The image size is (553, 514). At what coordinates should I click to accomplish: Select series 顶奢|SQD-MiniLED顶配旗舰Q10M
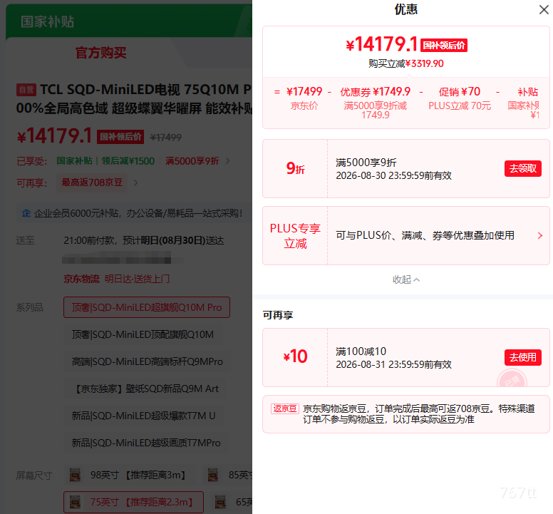(x=143, y=334)
